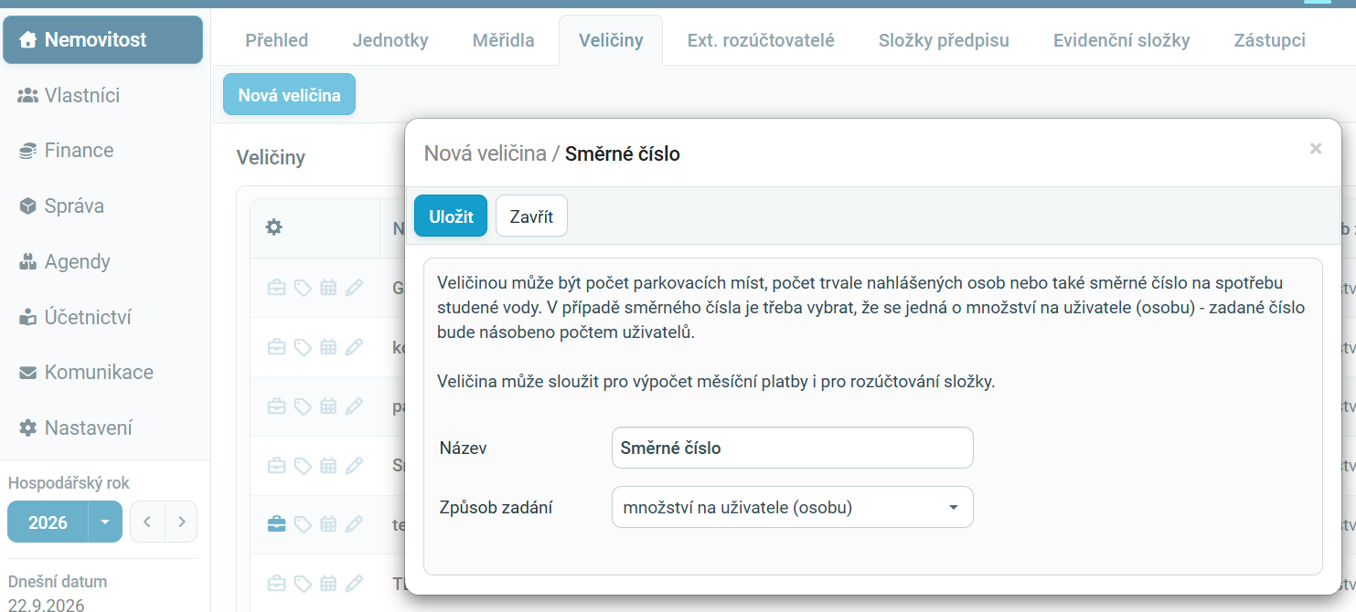Click pencil icon in last visible row
This screenshot has height=612, width=1356.
(x=354, y=583)
